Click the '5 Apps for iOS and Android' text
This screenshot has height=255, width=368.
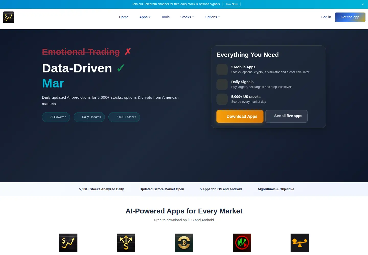tap(221, 189)
